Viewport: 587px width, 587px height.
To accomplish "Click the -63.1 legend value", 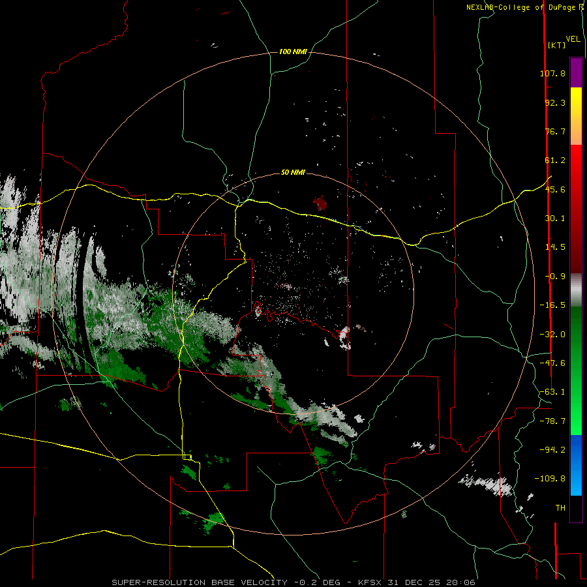I will pos(552,392).
